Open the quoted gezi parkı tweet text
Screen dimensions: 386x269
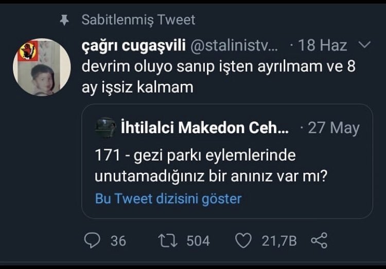click(211, 165)
